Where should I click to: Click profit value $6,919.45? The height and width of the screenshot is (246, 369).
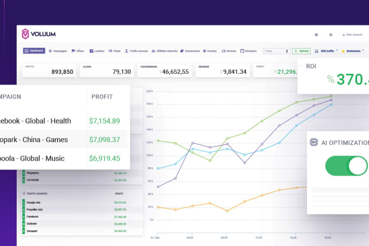pyautogui.click(x=105, y=158)
